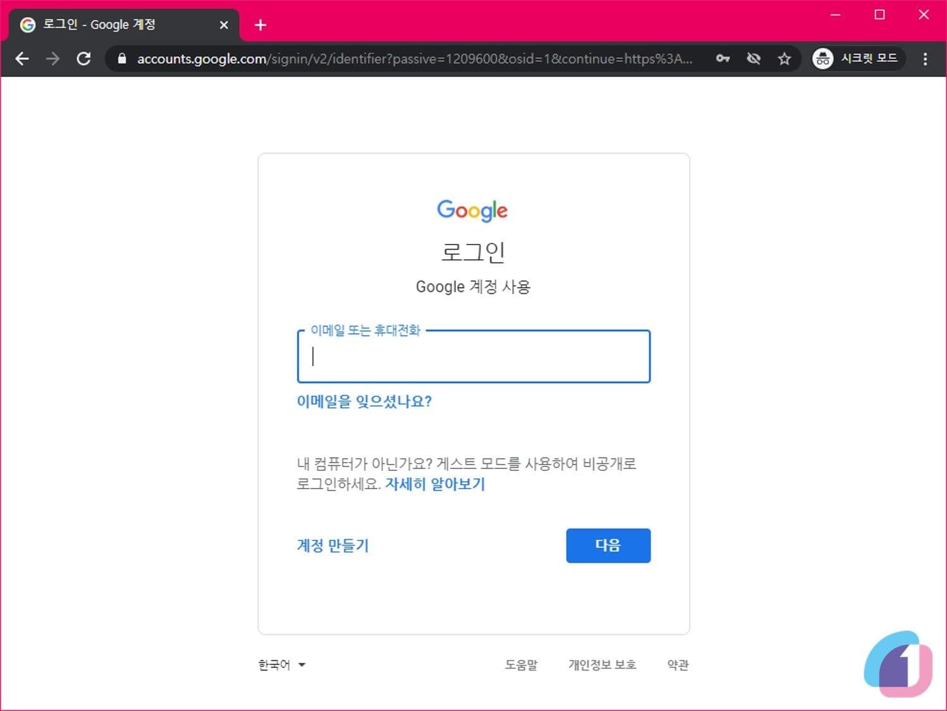
Task: Go back using browser back arrow
Action: point(22,59)
